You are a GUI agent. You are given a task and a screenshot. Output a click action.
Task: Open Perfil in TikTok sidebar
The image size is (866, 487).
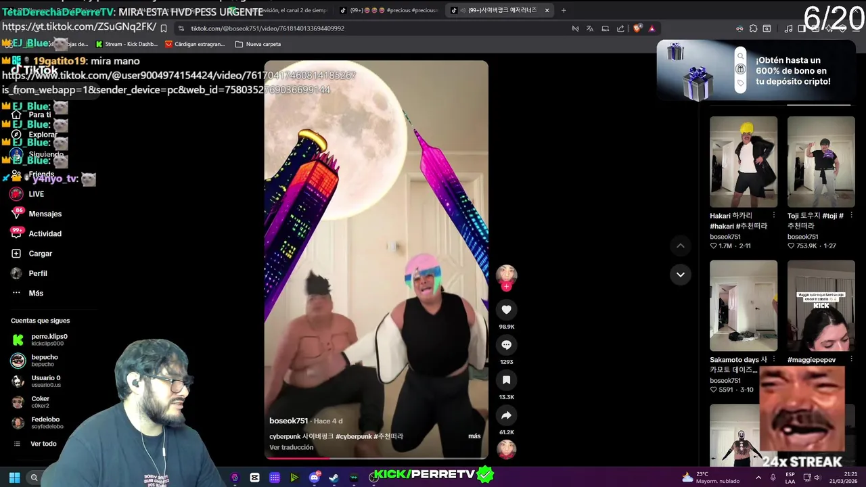pos(29,273)
